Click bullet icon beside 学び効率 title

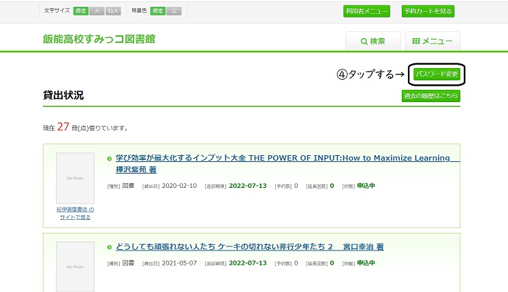coord(110,159)
